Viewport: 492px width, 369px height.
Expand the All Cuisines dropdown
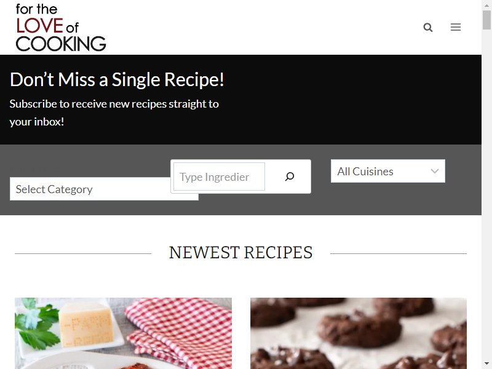(388, 171)
